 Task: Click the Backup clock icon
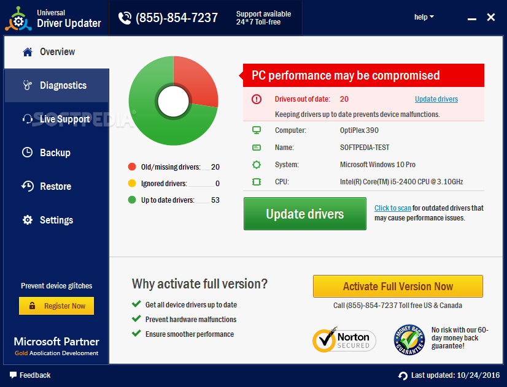click(x=28, y=152)
